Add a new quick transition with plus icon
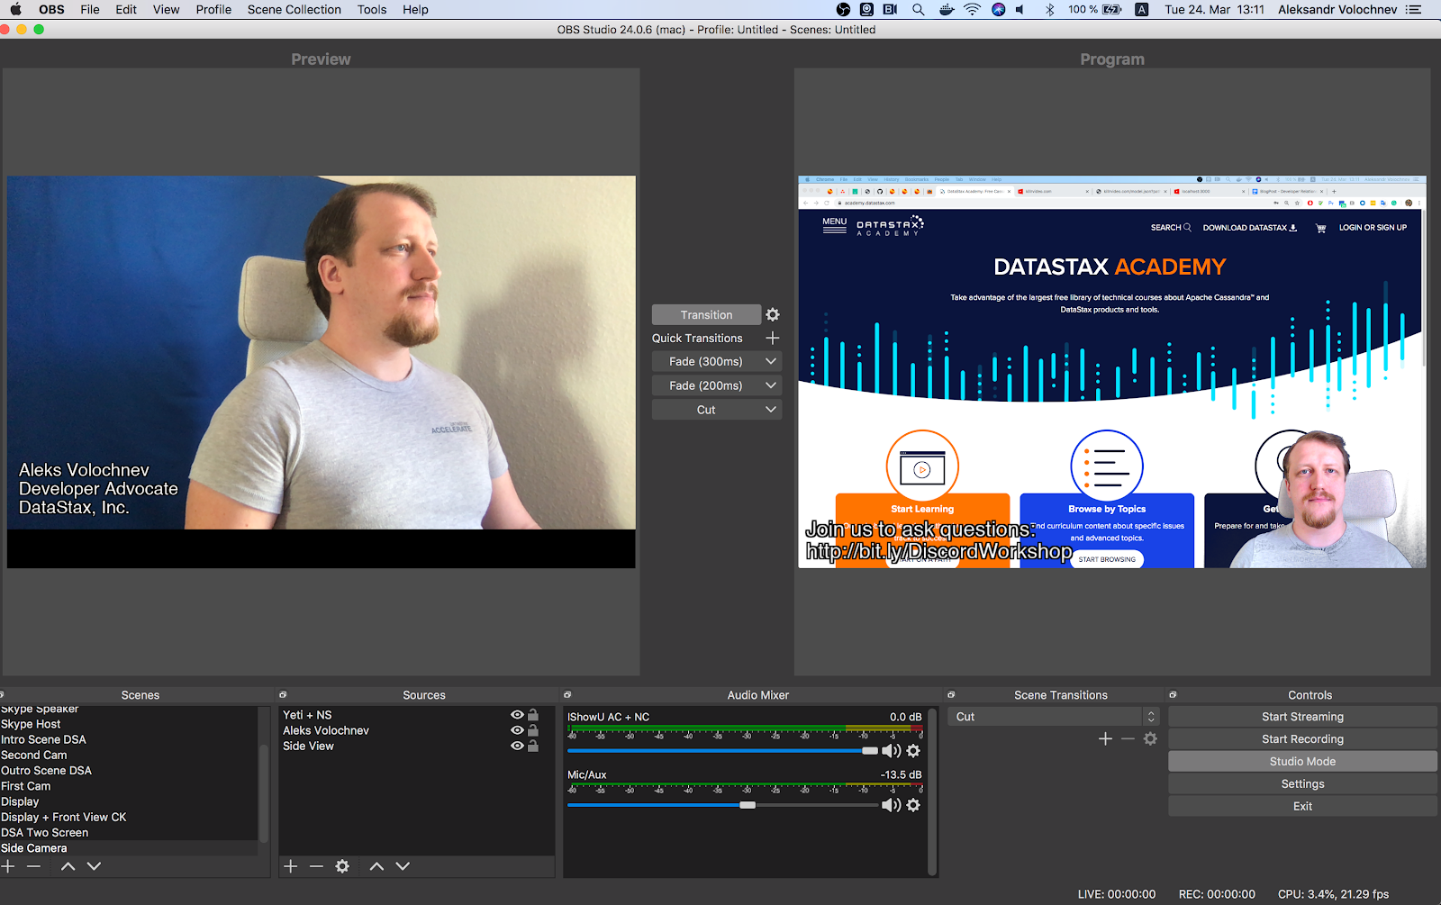1441x905 pixels. coord(772,338)
